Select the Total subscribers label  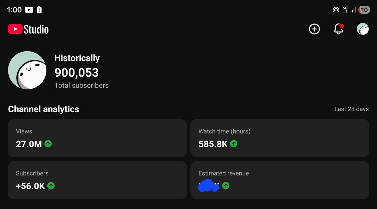pyautogui.click(x=82, y=85)
